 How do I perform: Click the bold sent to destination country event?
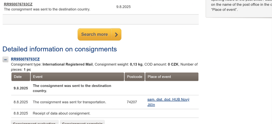pyautogui.click(x=72, y=88)
